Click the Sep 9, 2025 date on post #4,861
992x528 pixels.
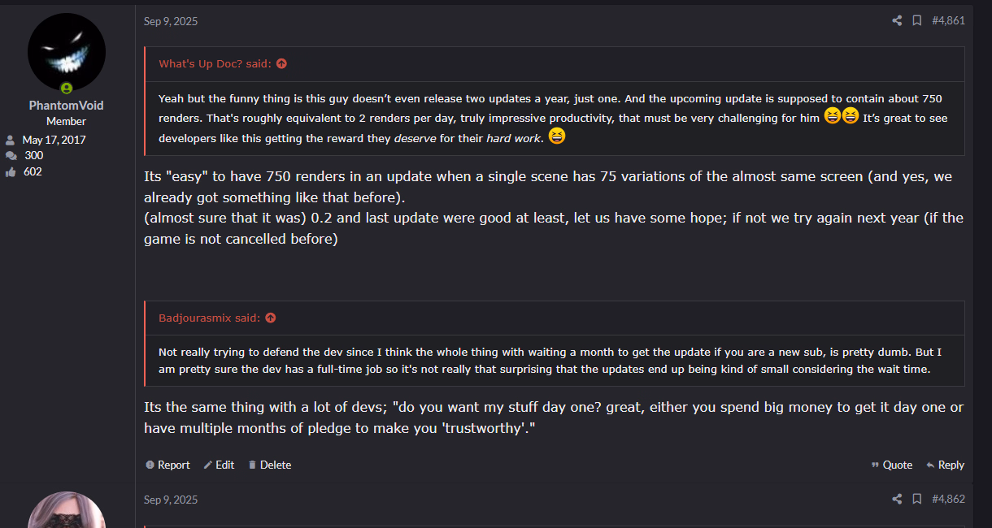171,21
